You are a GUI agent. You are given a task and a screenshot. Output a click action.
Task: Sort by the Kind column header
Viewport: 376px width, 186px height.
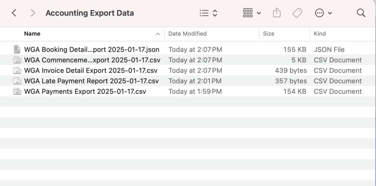tap(320, 34)
